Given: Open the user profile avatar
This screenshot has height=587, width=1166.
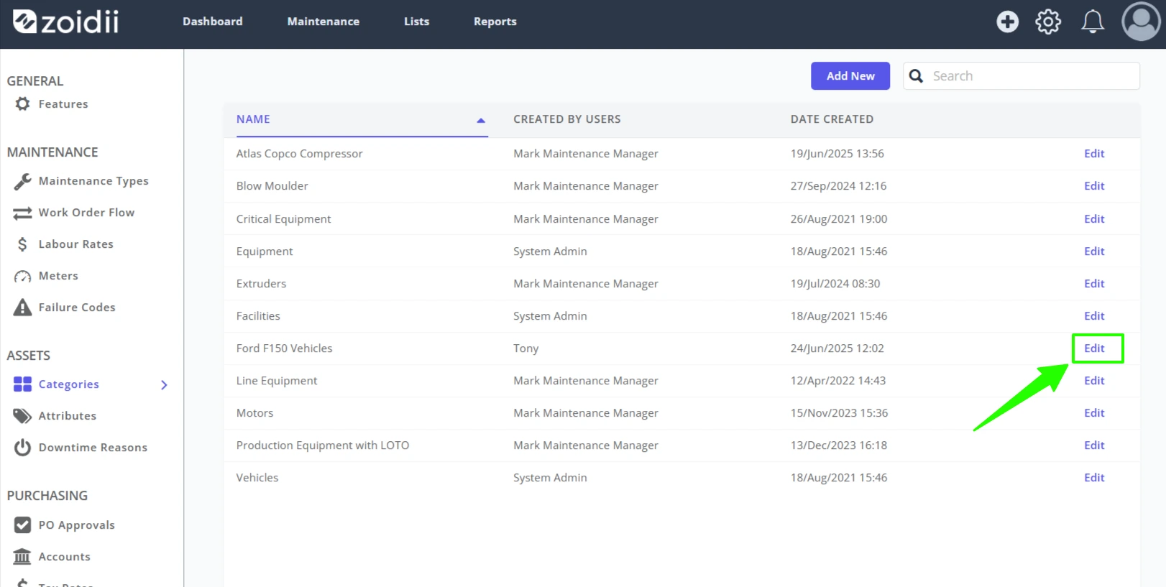Looking at the screenshot, I should 1141,22.
